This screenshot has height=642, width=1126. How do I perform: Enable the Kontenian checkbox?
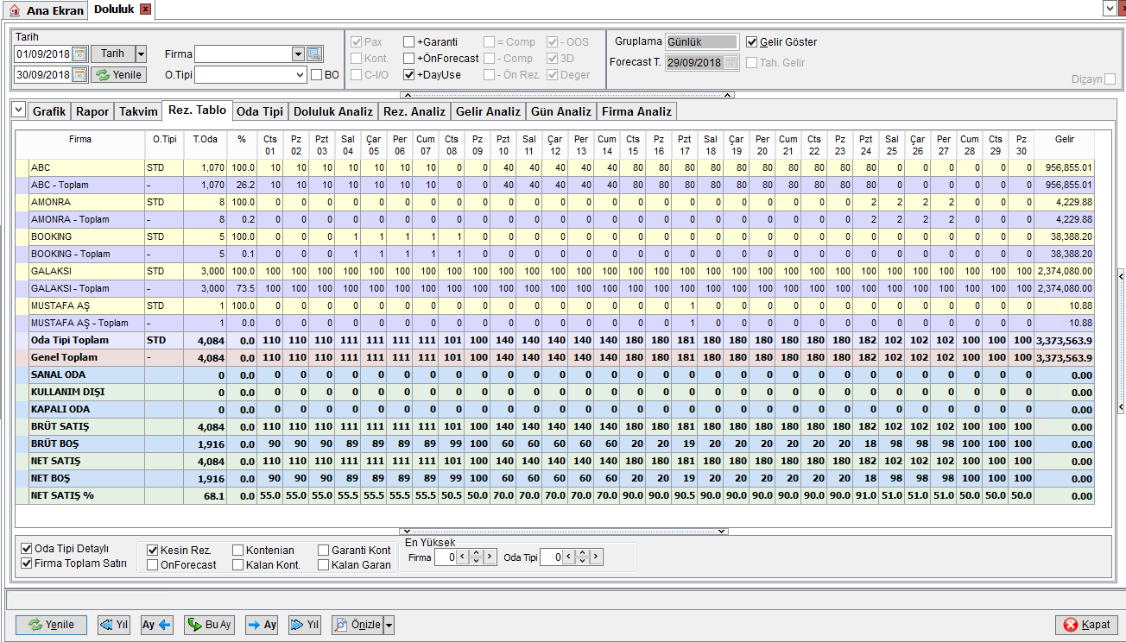(237, 550)
